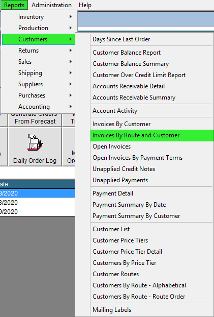214x317 pixels.
Task: Expand the Suppliers reports submenu
Action: tap(39, 84)
